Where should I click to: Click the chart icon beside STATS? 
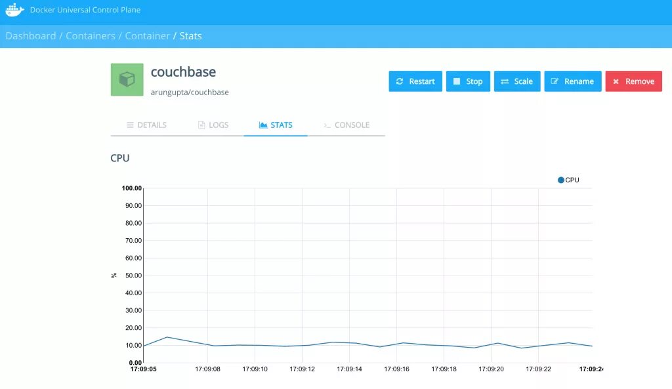(x=263, y=125)
